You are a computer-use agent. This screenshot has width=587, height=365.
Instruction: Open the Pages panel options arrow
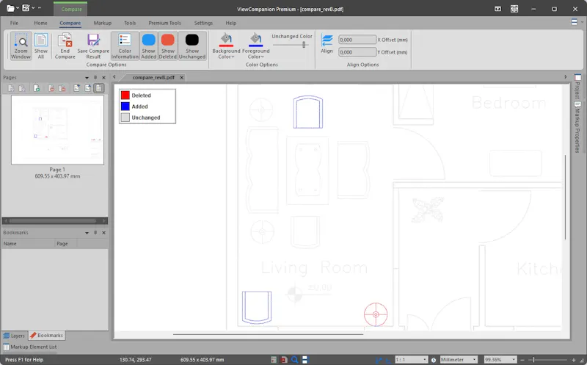pyautogui.click(x=87, y=78)
